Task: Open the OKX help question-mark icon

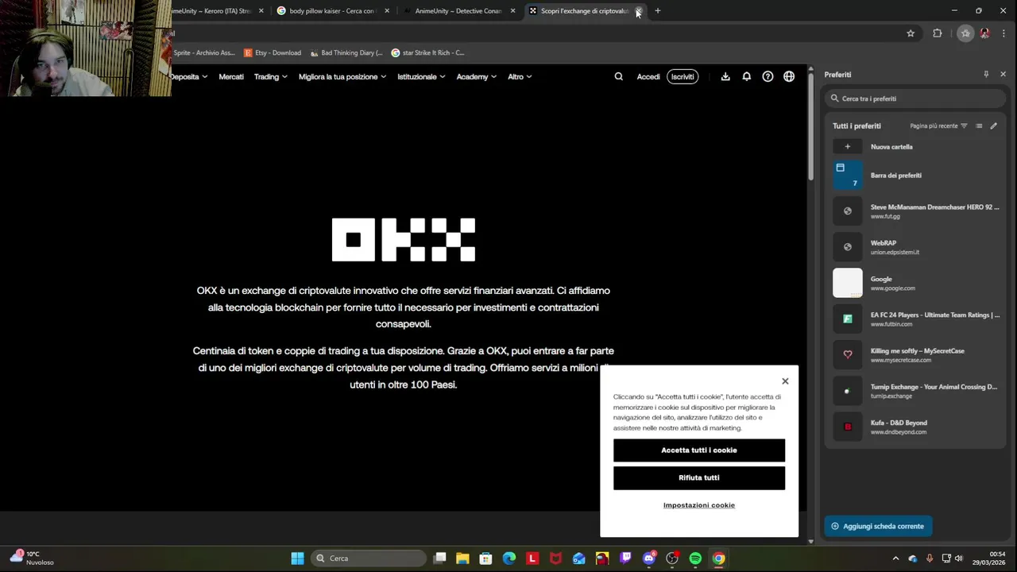Action: pyautogui.click(x=768, y=77)
